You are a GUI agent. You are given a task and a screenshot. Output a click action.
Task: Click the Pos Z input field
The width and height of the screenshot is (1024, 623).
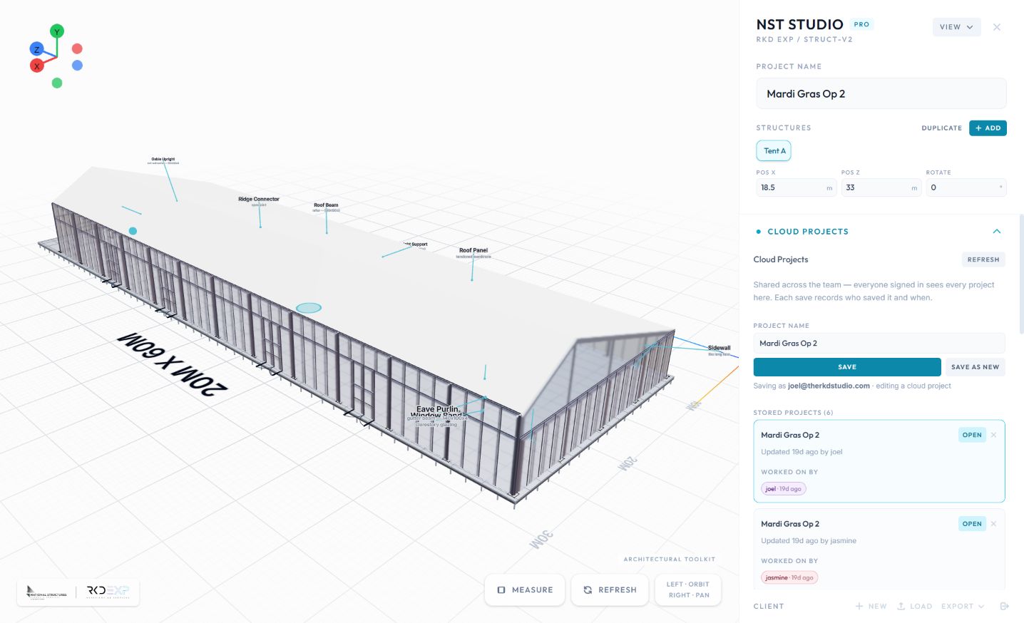pos(881,187)
